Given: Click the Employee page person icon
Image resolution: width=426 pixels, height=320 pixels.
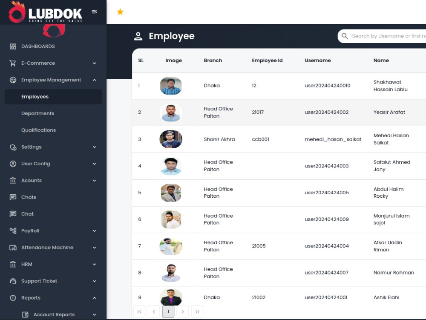Looking at the screenshot, I should (138, 36).
